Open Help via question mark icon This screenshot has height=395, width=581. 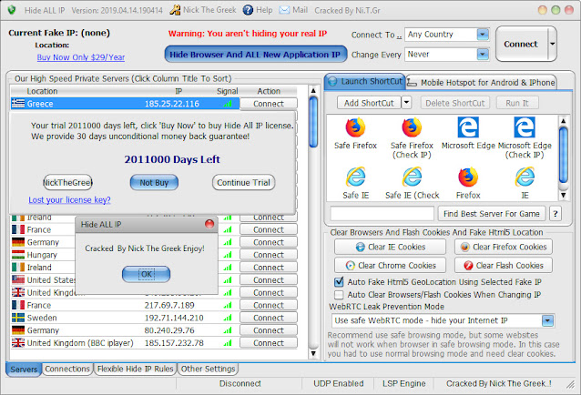click(x=248, y=10)
